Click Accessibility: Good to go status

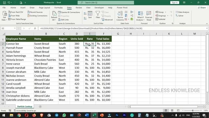25,111
